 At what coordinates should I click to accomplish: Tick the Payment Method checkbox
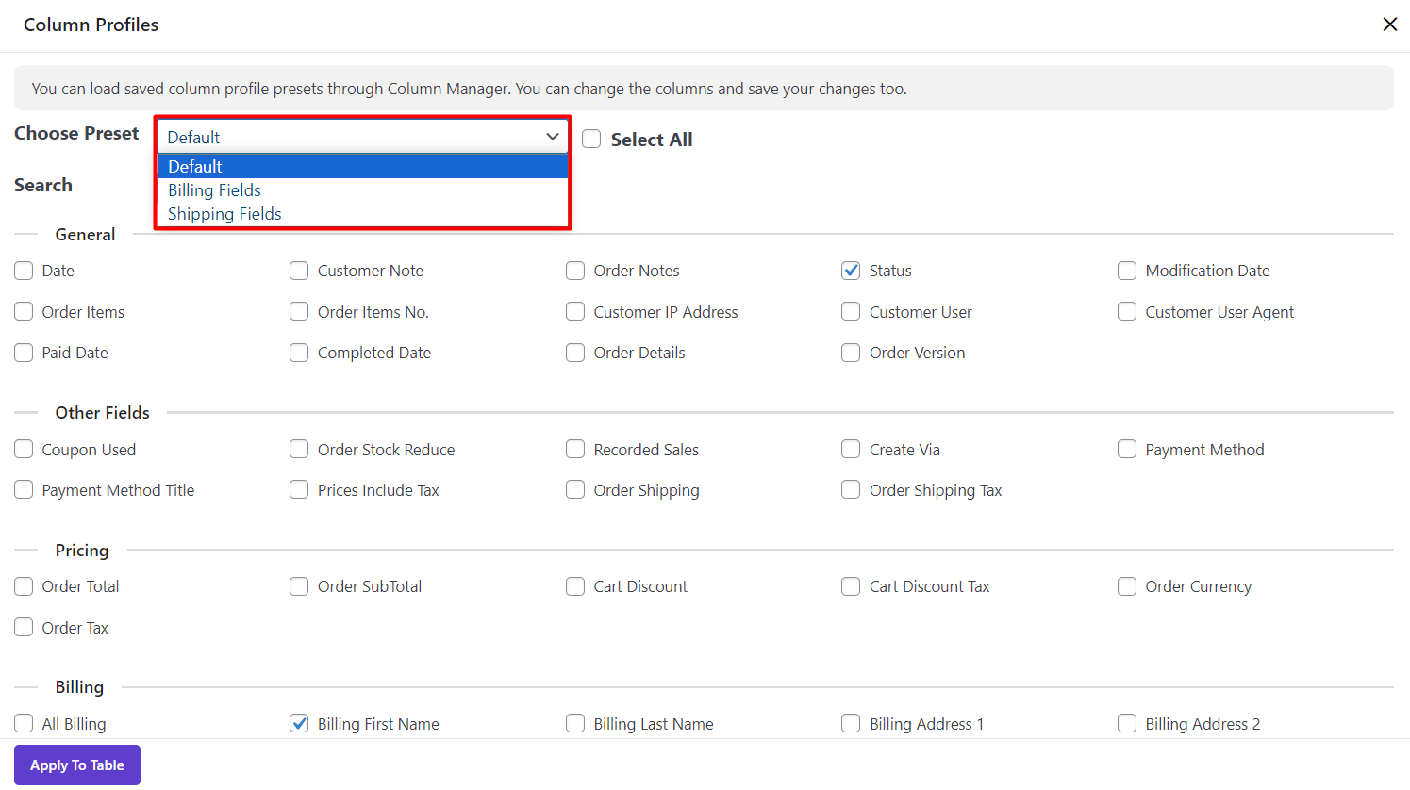tap(1127, 450)
